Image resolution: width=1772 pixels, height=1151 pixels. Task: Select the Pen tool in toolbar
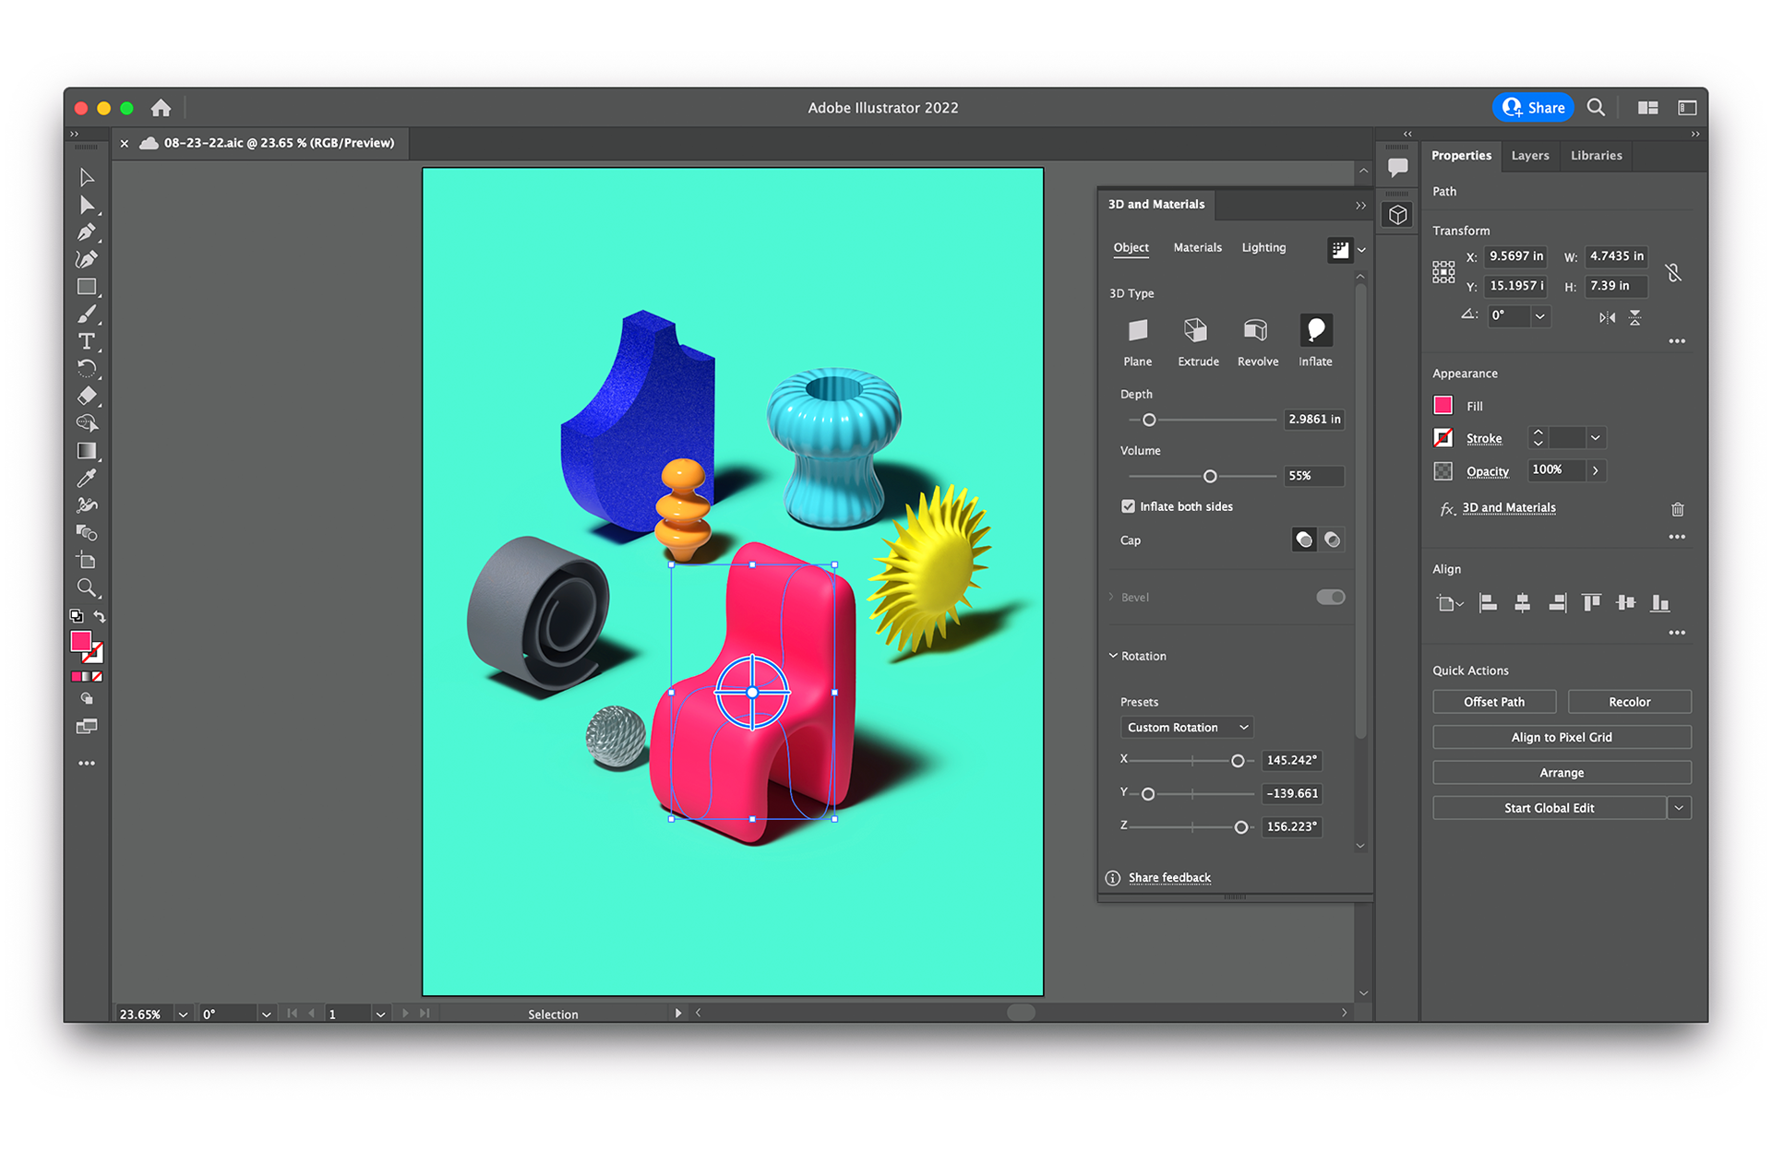click(87, 232)
